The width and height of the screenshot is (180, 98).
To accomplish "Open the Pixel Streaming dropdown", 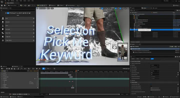I will click(70, 5).
